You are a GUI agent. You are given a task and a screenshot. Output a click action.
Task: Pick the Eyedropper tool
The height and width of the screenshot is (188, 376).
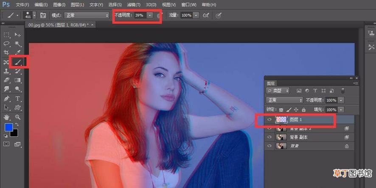pos(17,53)
